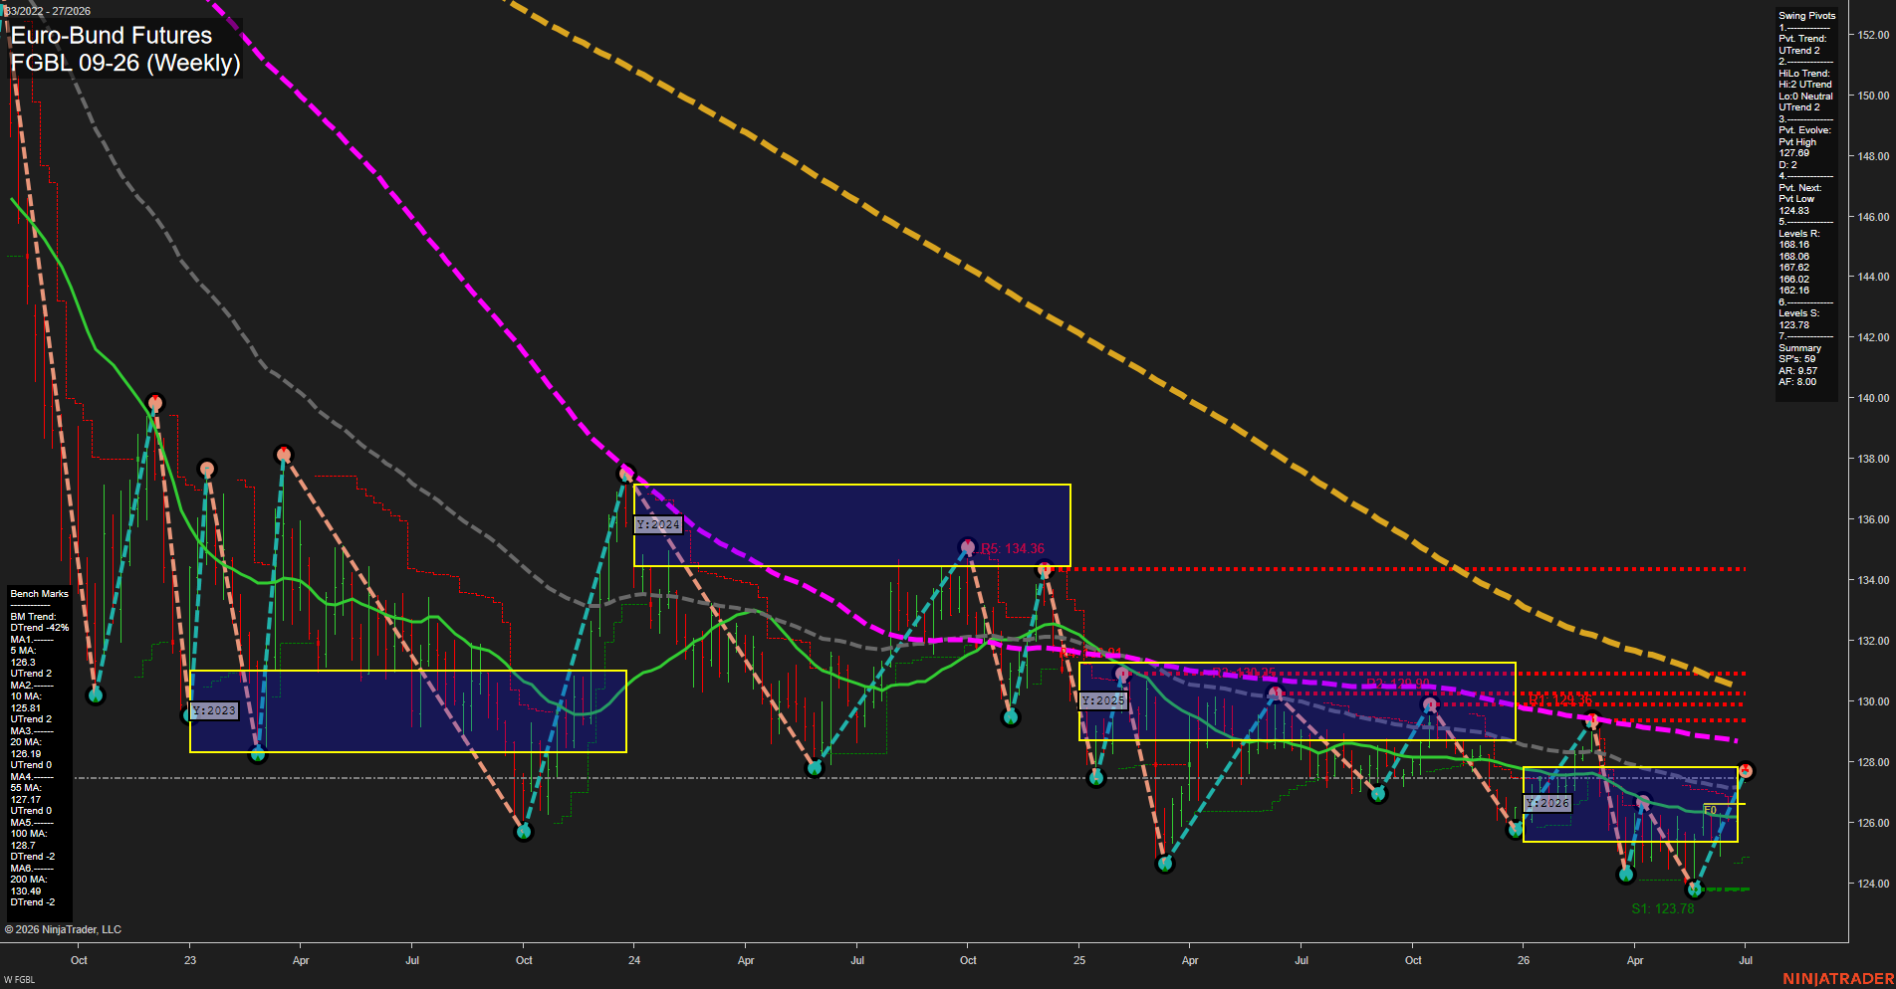Image resolution: width=1896 pixels, height=989 pixels.
Task: Click the 124.00 price axis label
Action: click(x=1872, y=884)
